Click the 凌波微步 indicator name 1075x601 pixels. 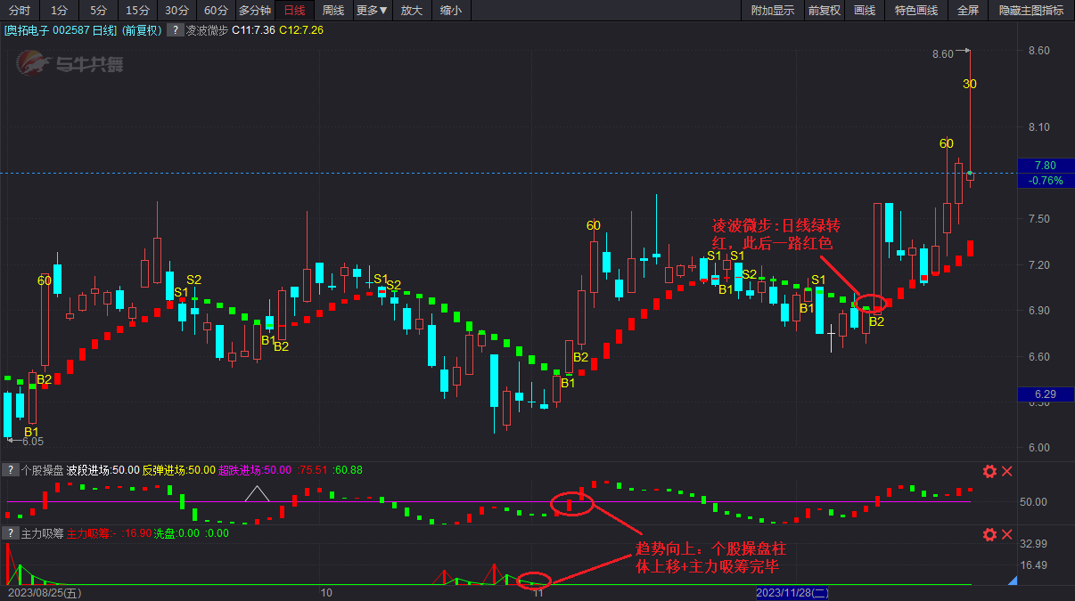tap(207, 30)
